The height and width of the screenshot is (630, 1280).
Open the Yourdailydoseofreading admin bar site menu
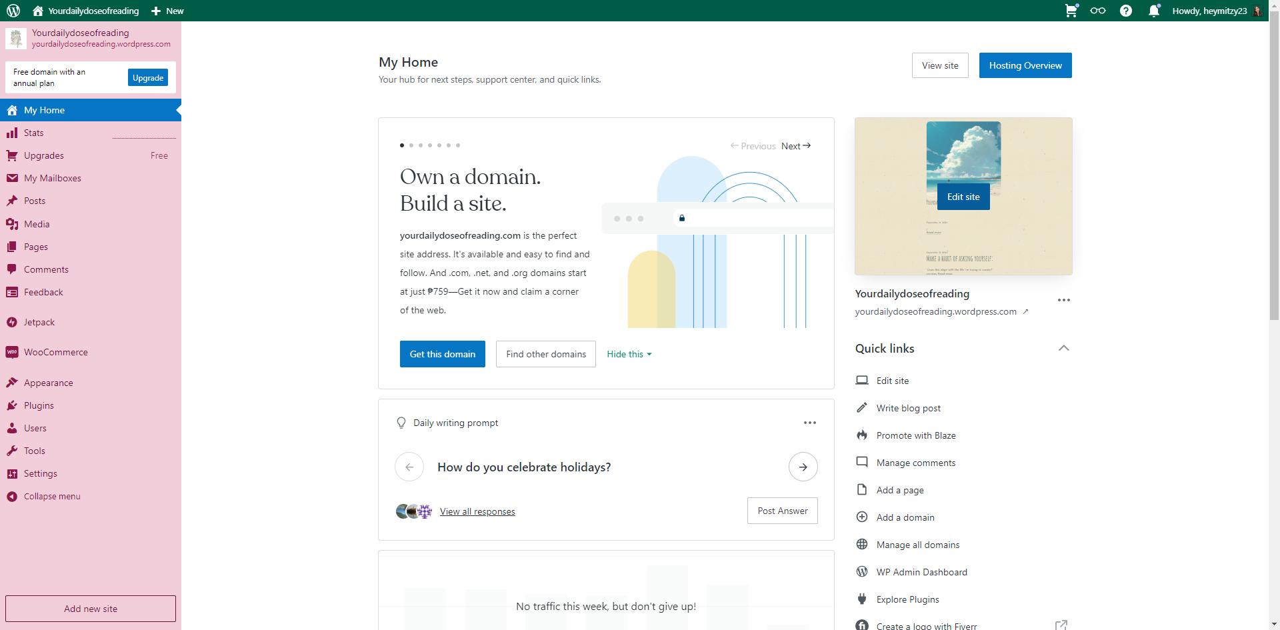tap(86, 11)
